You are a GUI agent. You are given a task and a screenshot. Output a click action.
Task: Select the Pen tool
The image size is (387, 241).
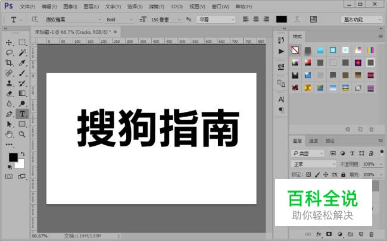point(9,114)
